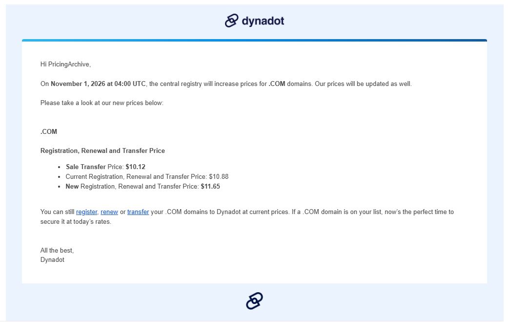510x322 pixels.
Task: Click the text 'secure it at today's rates.'
Action: [76, 222]
